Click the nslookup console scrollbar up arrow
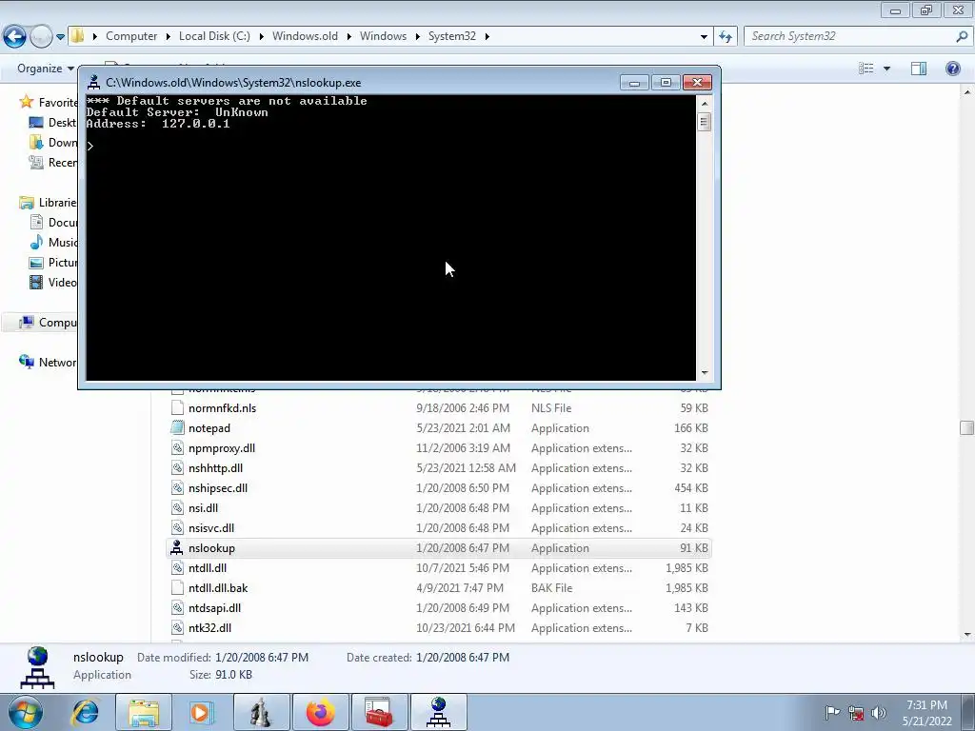This screenshot has height=731, width=975. pos(704,103)
